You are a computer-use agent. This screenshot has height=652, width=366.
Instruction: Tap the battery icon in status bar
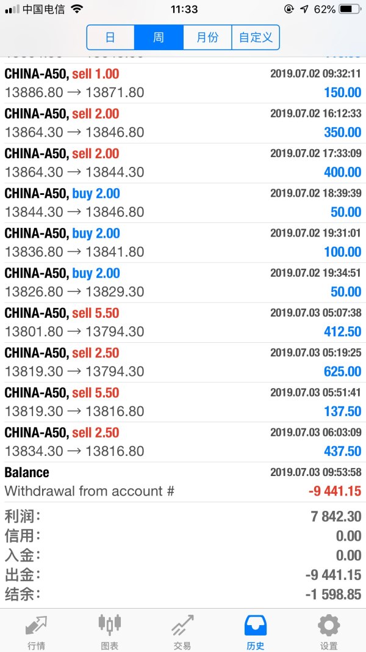pyautogui.click(x=348, y=9)
